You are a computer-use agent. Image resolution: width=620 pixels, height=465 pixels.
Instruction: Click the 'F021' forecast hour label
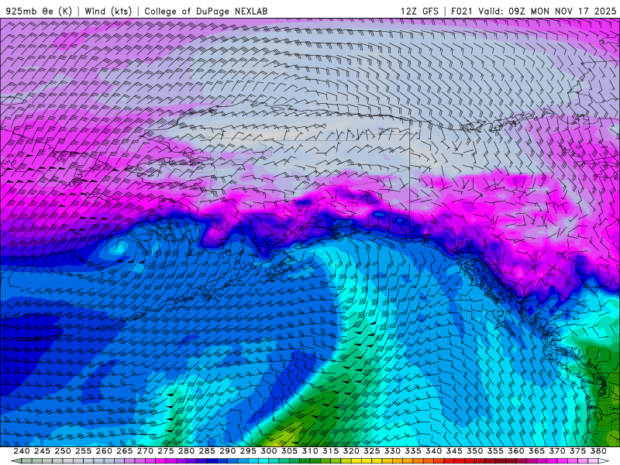click(462, 11)
